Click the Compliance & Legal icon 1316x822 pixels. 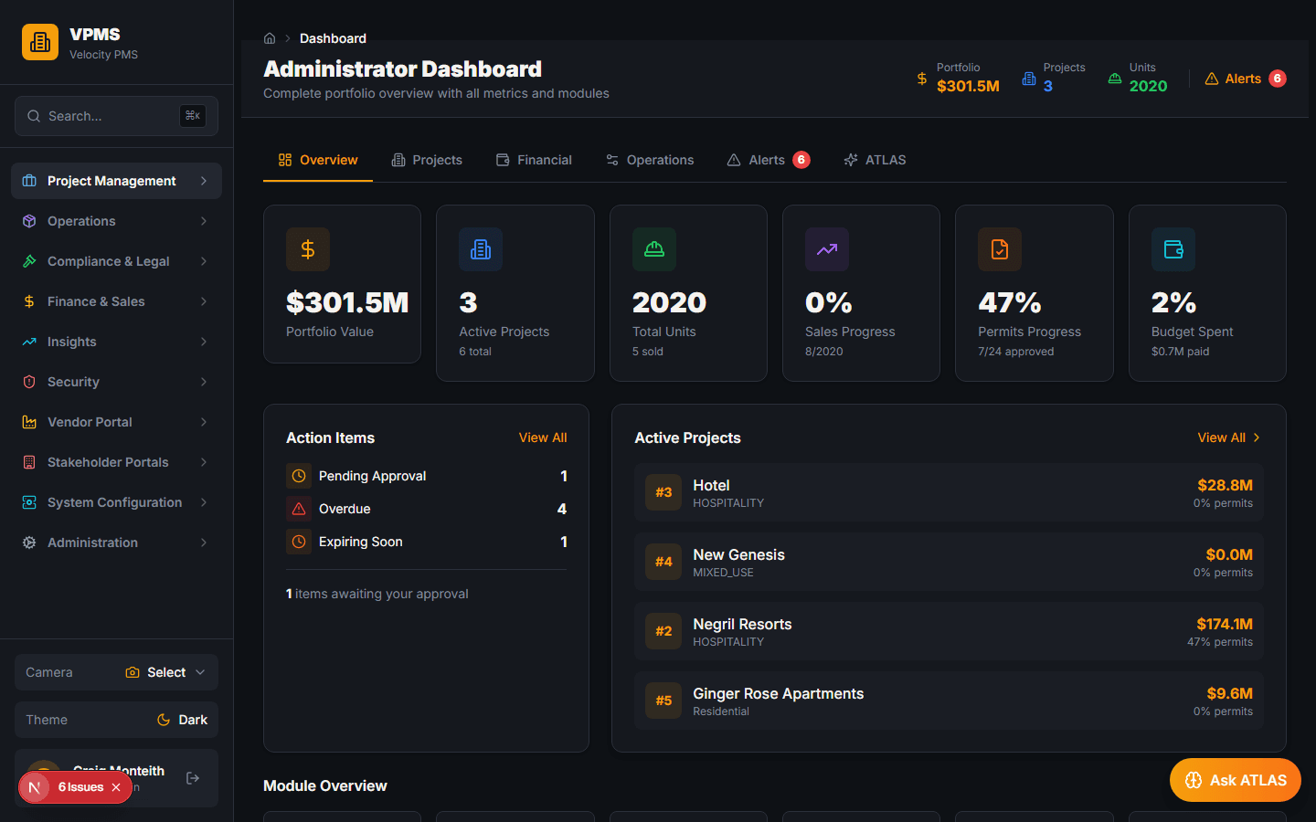pos(28,260)
